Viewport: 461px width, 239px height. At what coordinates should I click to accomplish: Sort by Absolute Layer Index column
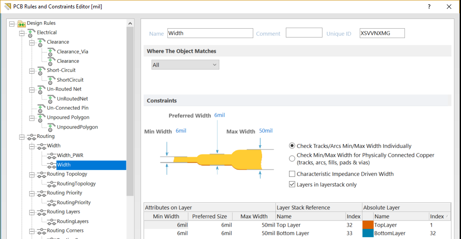[439, 216]
